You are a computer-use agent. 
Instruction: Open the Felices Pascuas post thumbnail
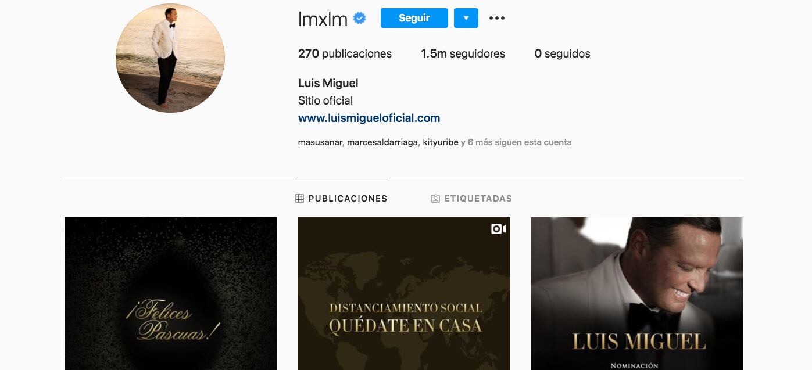tap(171, 293)
